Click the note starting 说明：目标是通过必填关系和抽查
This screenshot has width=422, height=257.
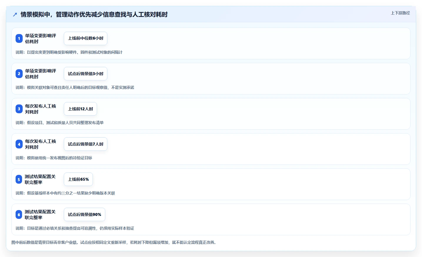tap(75, 228)
